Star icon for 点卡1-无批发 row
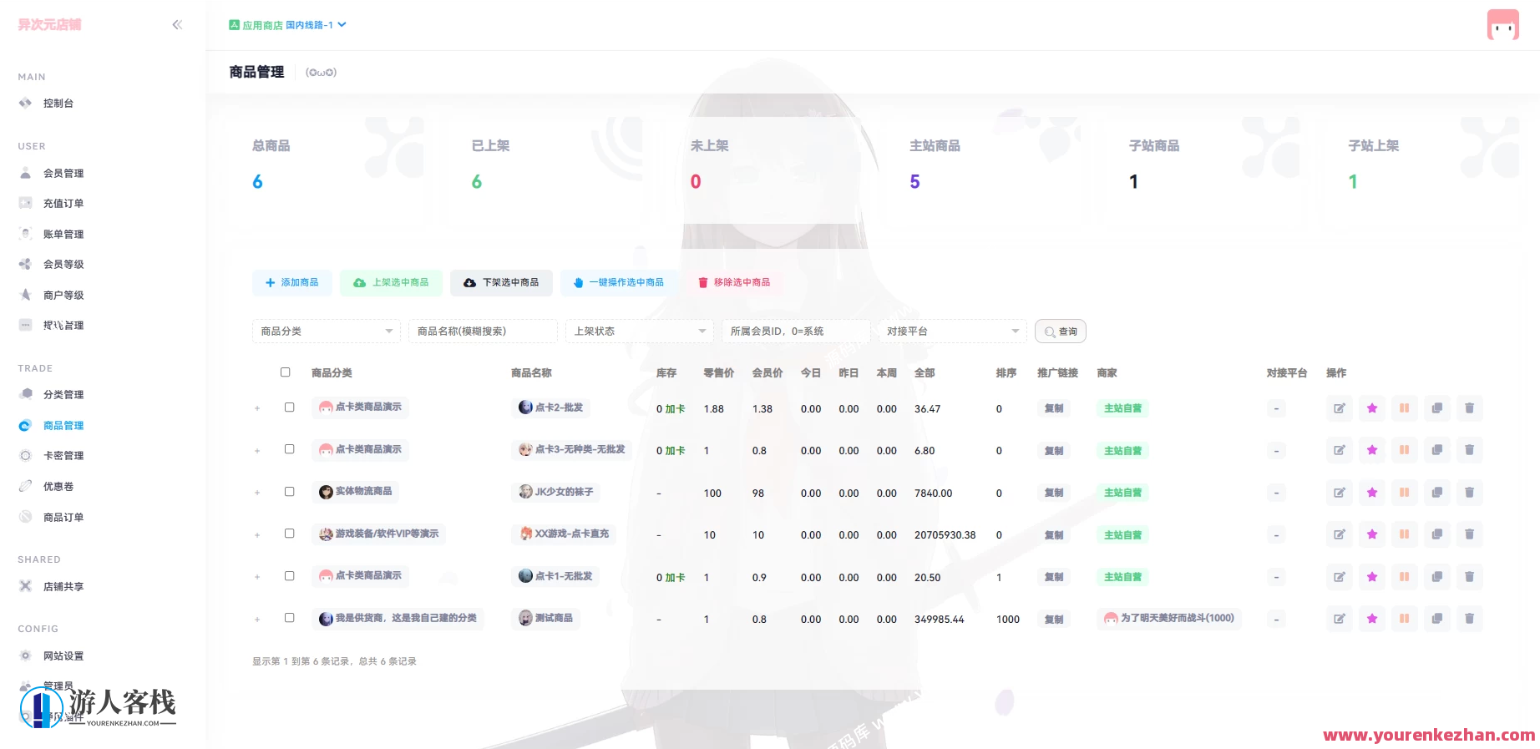This screenshot has width=1540, height=749. click(1372, 577)
